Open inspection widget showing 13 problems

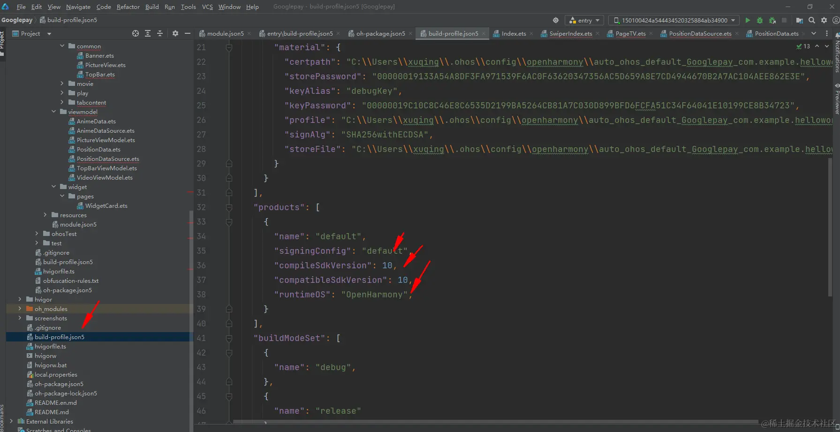coord(803,46)
